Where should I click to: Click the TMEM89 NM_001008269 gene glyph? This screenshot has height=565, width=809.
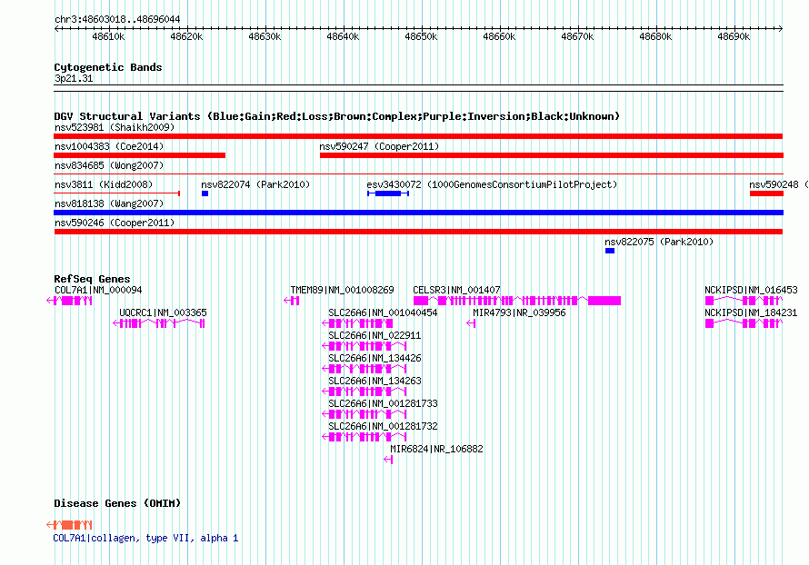[x=292, y=301]
